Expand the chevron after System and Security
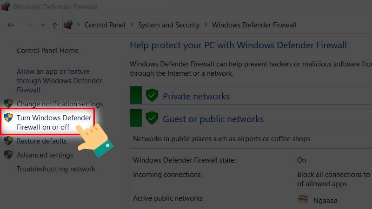The height and width of the screenshot is (209, 372). 206,25
